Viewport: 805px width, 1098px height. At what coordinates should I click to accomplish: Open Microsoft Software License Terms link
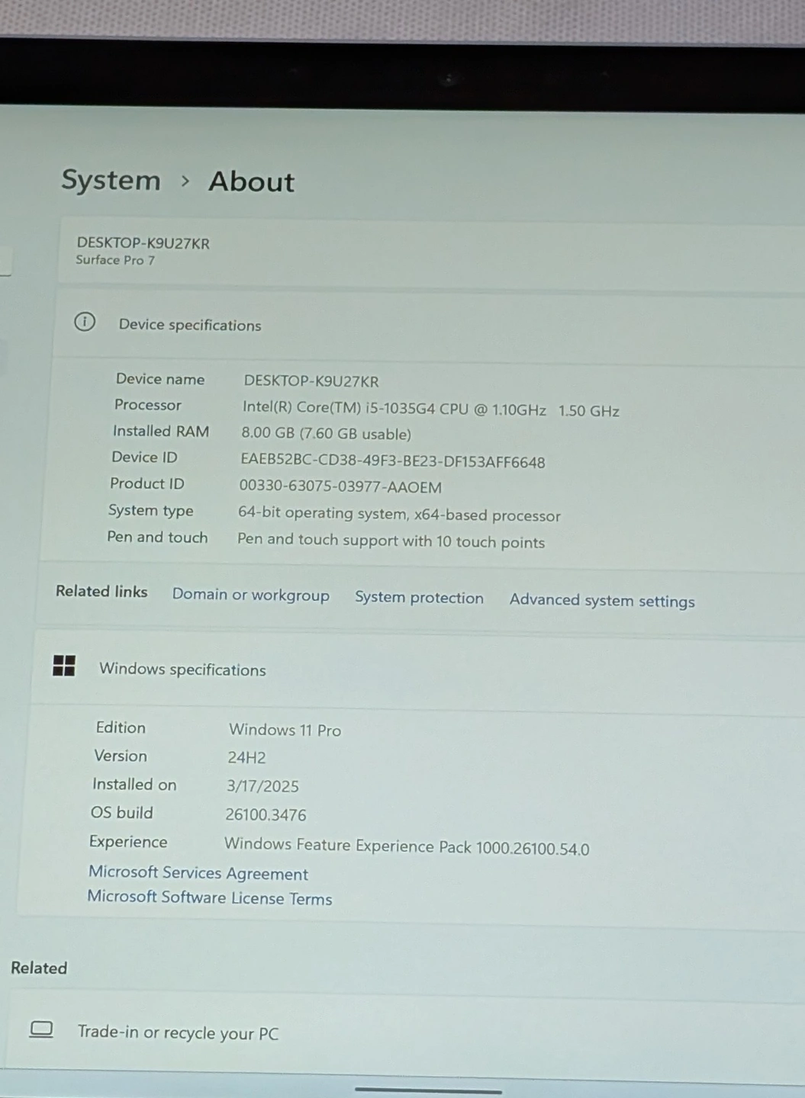(x=210, y=897)
